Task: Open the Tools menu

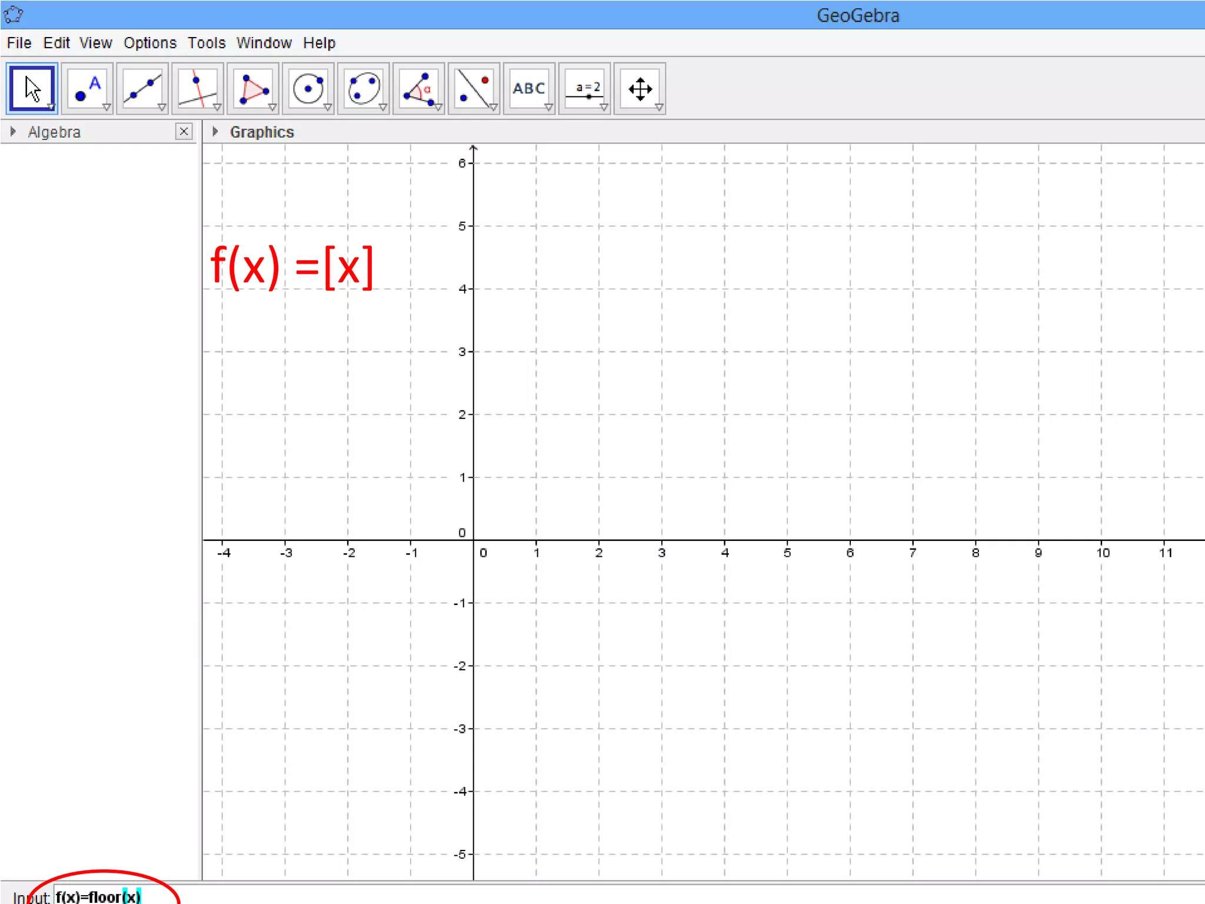Action: coord(207,43)
